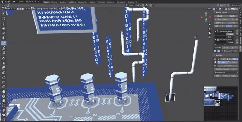Image resolution: width=242 pixels, height=122 pixels.
Task: Select the Shear tool
Action: (4, 115)
